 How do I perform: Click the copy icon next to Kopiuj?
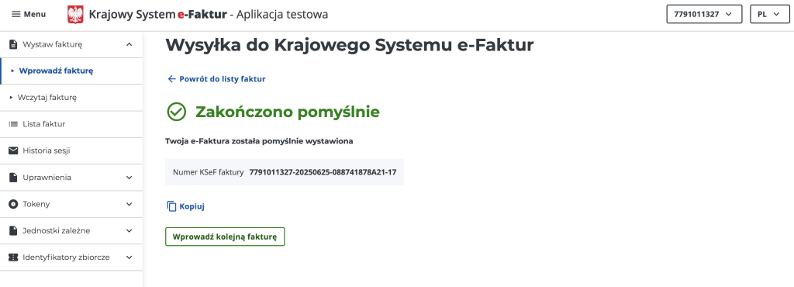171,206
